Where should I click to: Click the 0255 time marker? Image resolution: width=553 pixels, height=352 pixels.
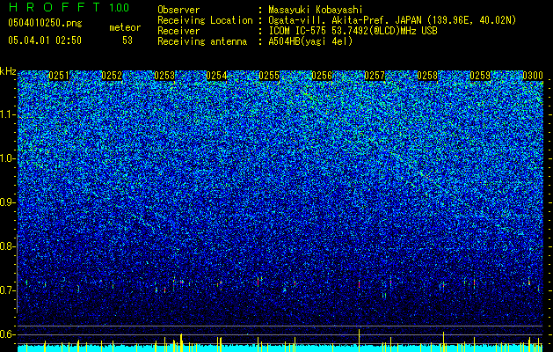269,76
